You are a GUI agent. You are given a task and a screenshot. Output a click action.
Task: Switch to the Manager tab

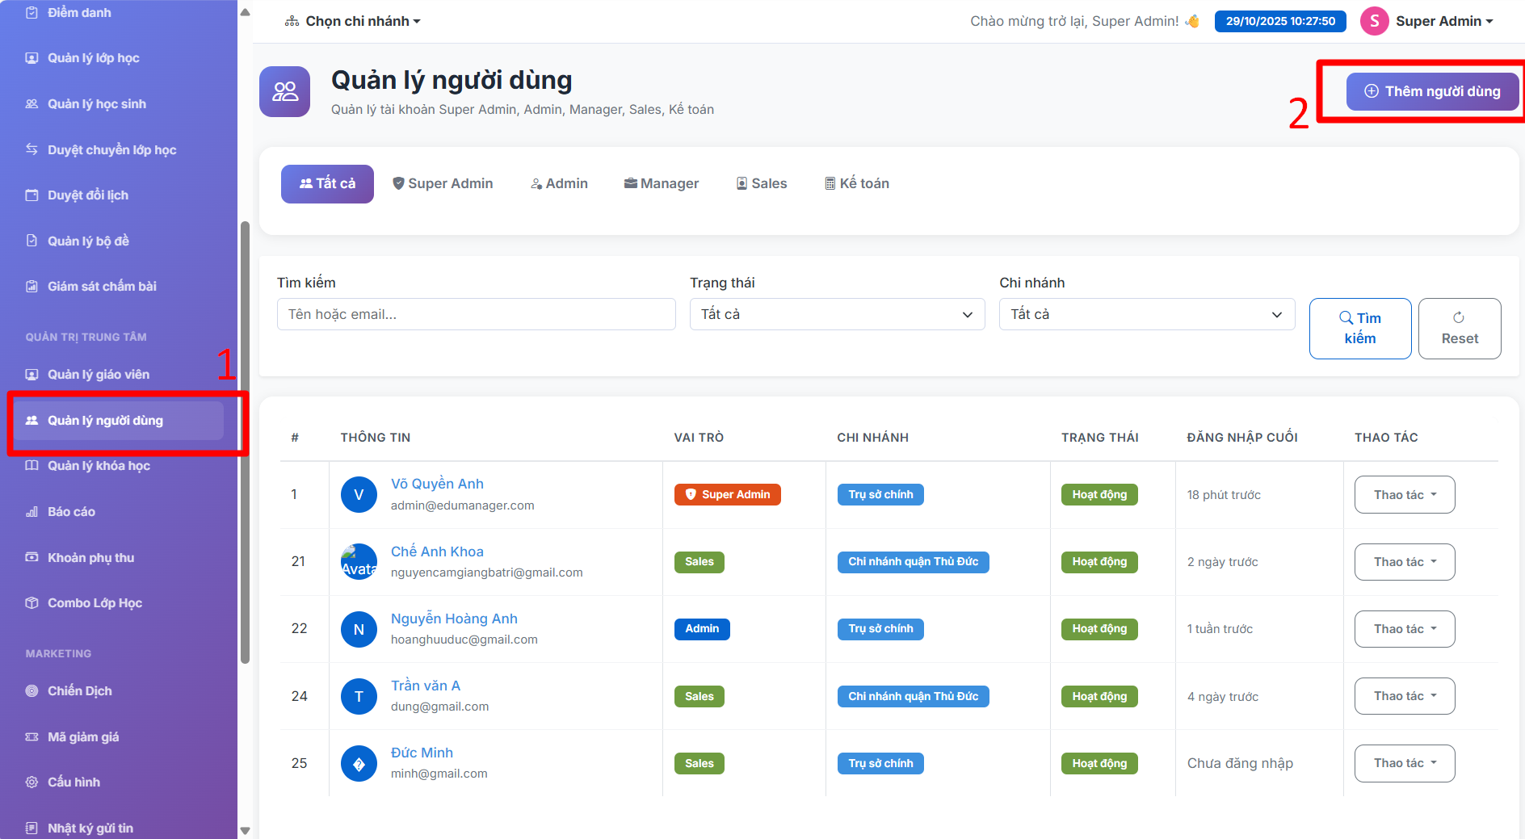(x=662, y=184)
